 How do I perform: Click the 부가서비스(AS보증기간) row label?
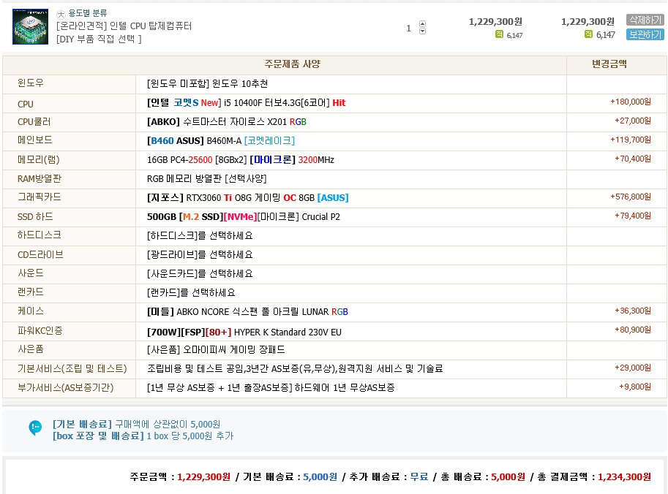pyautogui.click(x=65, y=387)
